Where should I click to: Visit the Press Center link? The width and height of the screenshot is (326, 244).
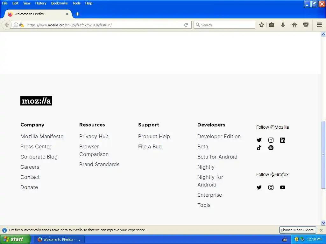coord(36,146)
